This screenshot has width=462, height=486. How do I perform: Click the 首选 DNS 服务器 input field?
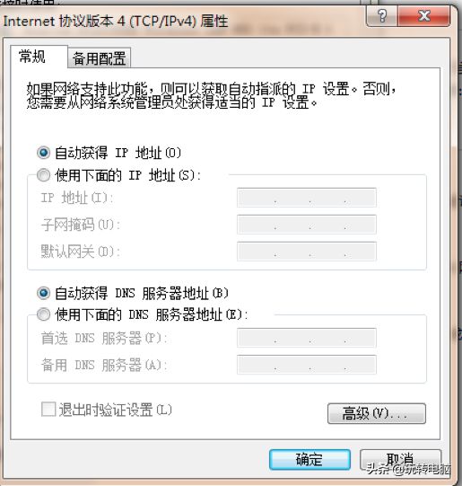[307, 338]
